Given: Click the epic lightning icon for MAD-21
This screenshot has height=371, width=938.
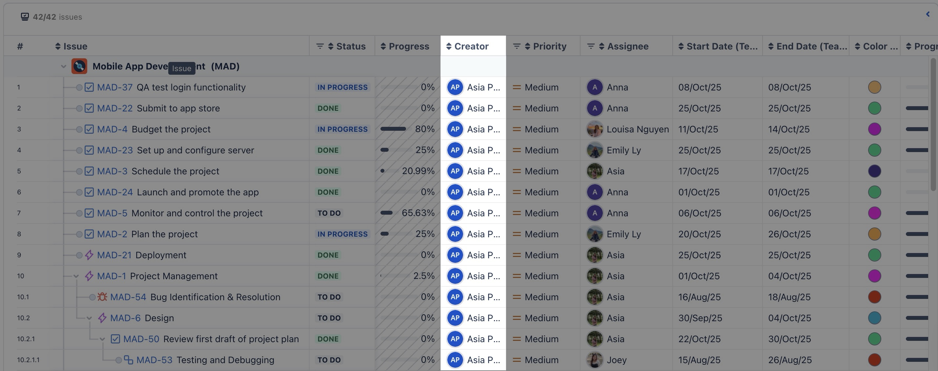Looking at the screenshot, I should [x=89, y=255].
